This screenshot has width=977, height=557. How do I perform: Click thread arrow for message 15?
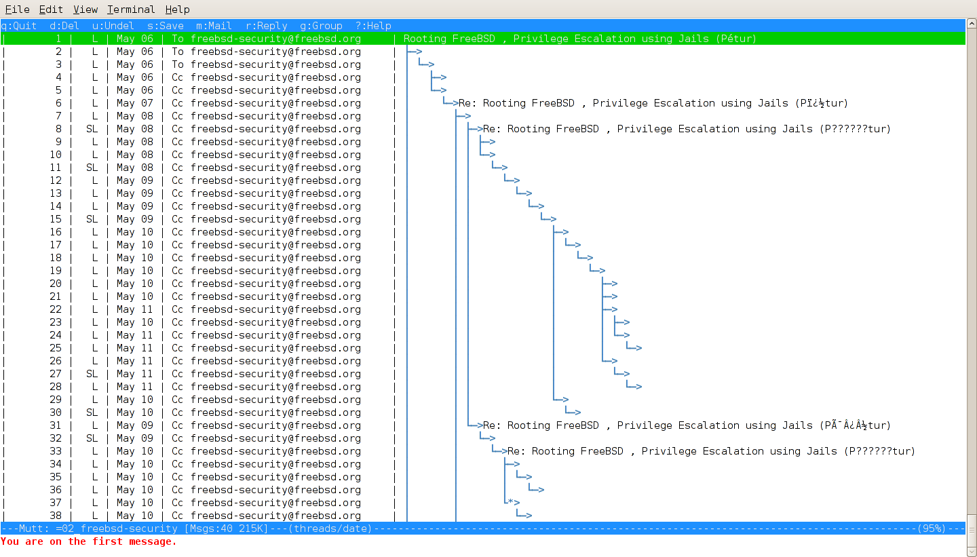[549, 219]
